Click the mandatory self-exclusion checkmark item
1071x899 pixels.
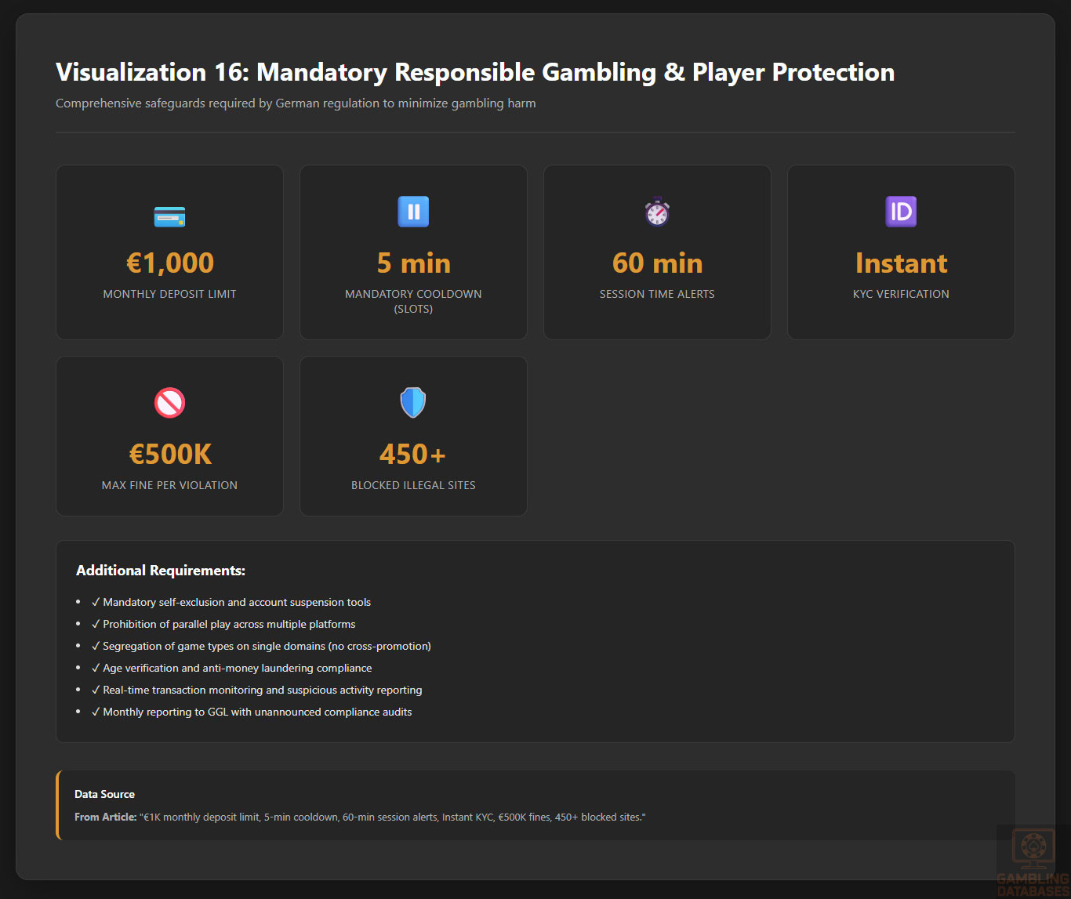point(236,602)
